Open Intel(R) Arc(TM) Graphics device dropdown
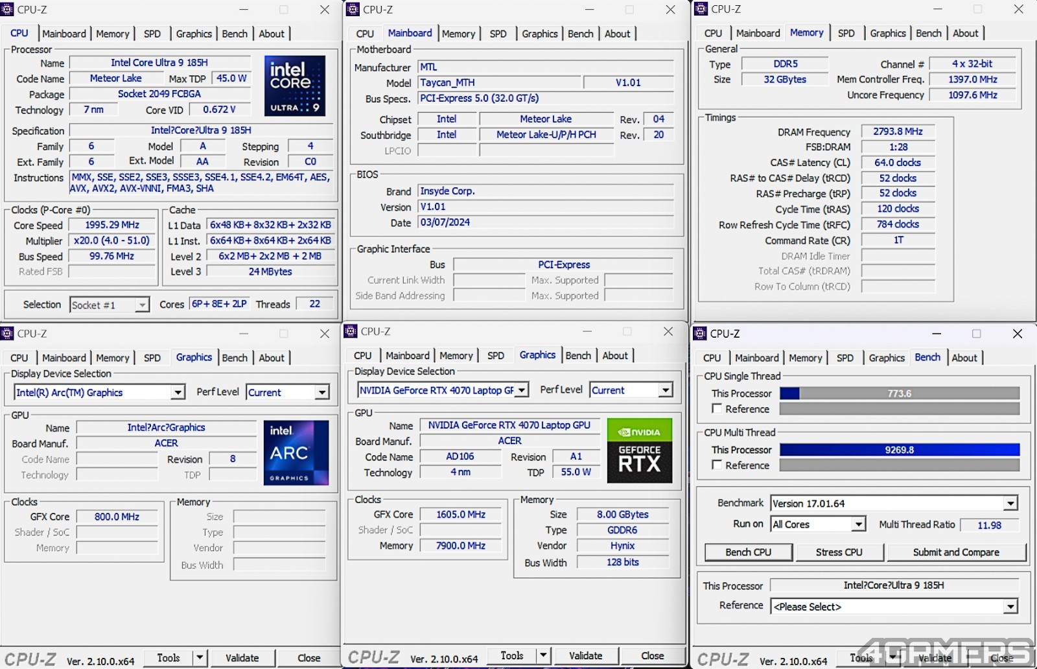 point(178,392)
